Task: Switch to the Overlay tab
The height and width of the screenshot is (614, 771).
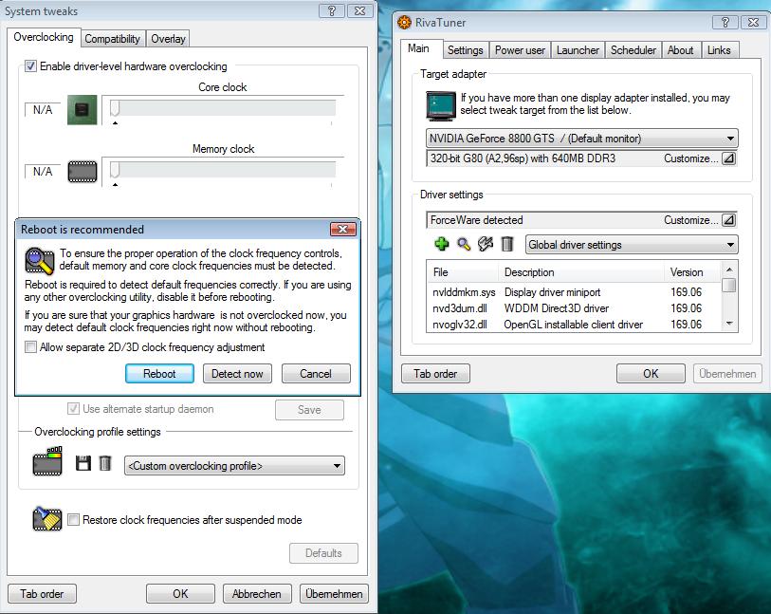Action: (168, 39)
